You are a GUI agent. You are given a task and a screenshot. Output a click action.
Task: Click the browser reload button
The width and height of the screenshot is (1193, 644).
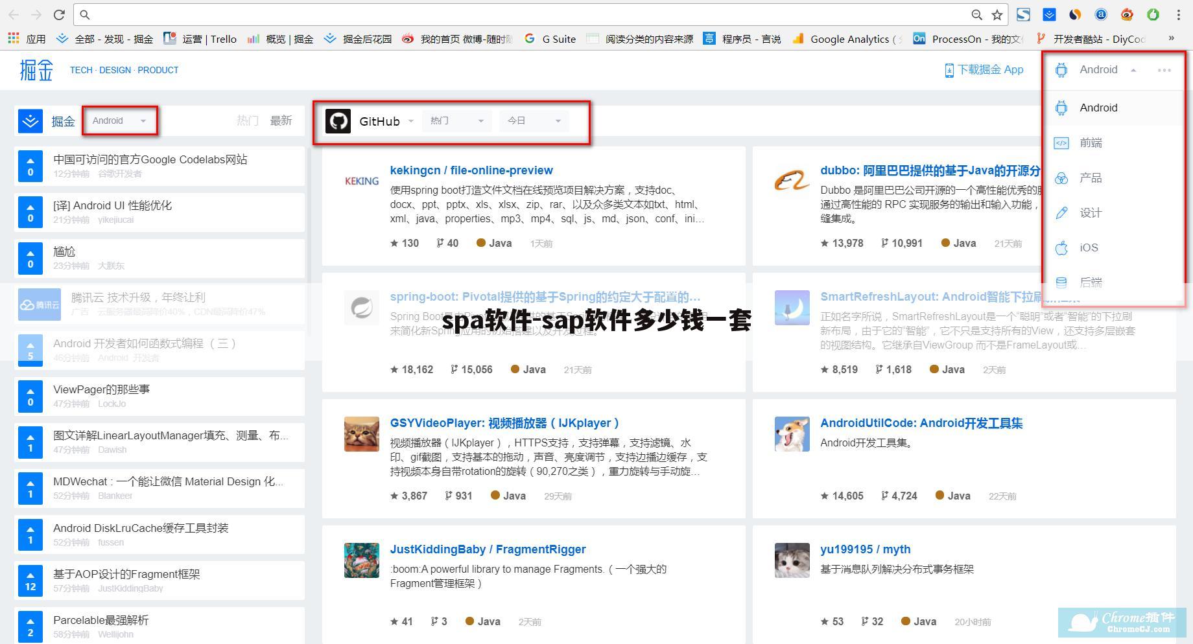pos(59,14)
